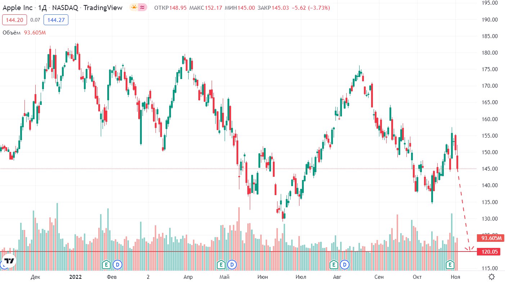Click the 190.00 price scale label
This screenshot has height=286, width=505.
click(490, 20)
